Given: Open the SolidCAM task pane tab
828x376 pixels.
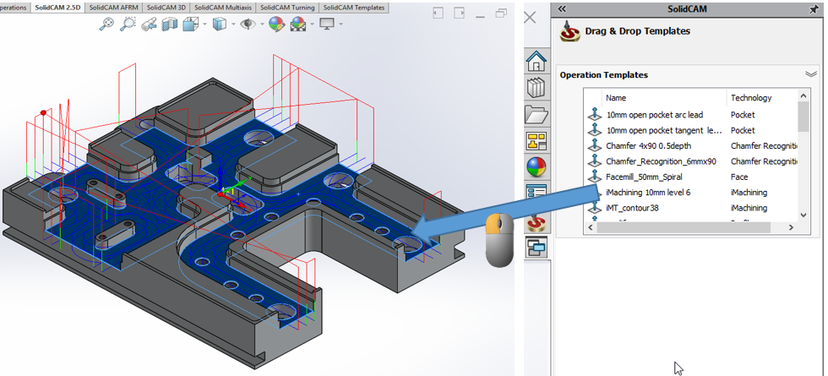Looking at the screenshot, I should [x=537, y=224].
